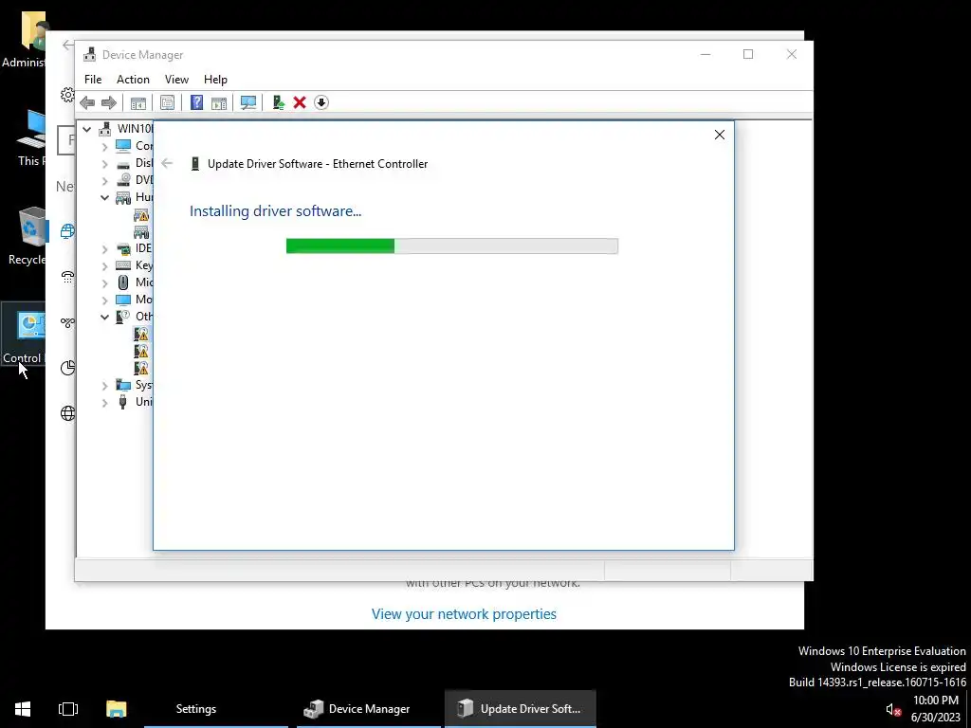Viewport: 971px width, 728px height.
Task: Expand the Computer category chevron
Action: tap(104, 147)
